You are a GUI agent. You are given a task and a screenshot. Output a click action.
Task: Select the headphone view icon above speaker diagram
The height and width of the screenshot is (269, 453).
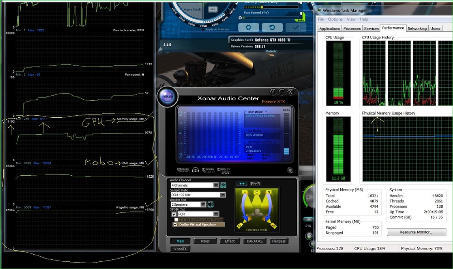tap(255, 183)
